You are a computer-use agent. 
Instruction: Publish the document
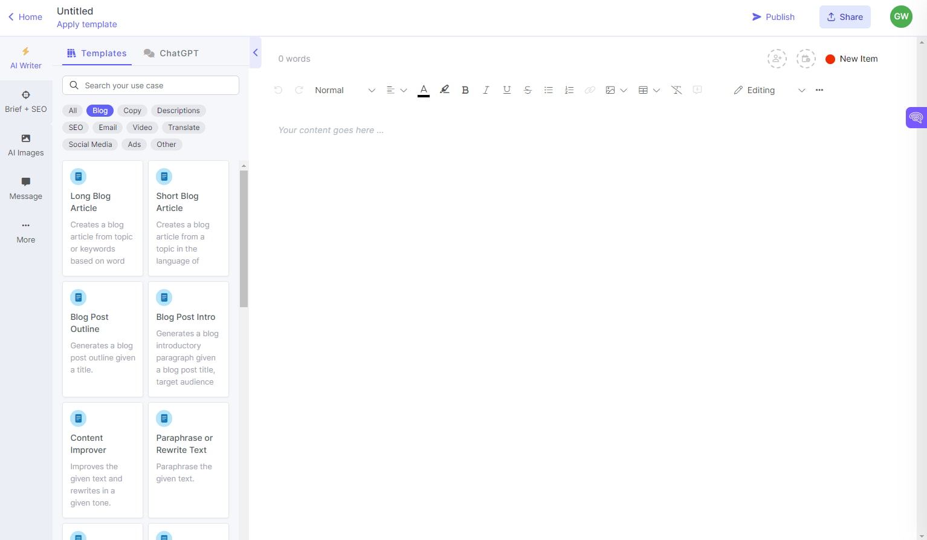pyautogui.click(x=774, y=17)
